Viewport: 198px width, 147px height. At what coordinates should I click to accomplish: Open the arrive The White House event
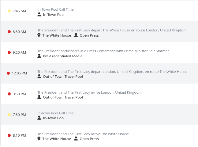[x=83, y=134]
